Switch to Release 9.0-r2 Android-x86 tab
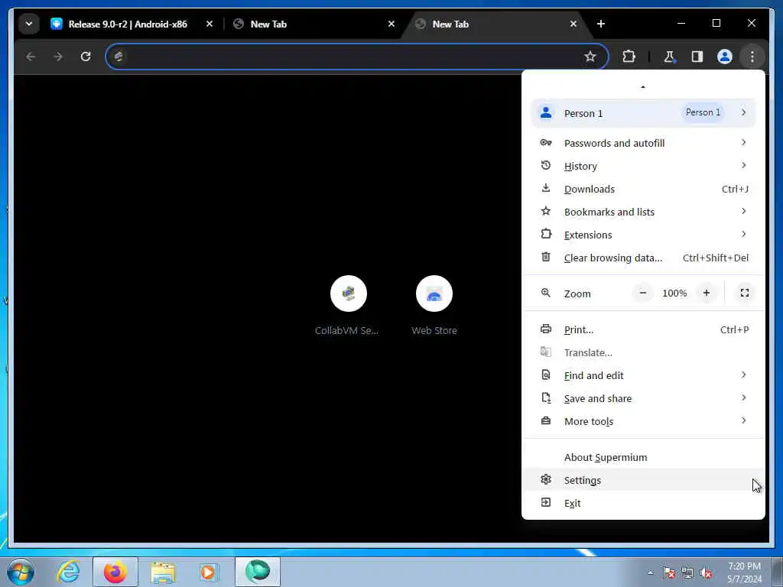 tap(128, 24)
